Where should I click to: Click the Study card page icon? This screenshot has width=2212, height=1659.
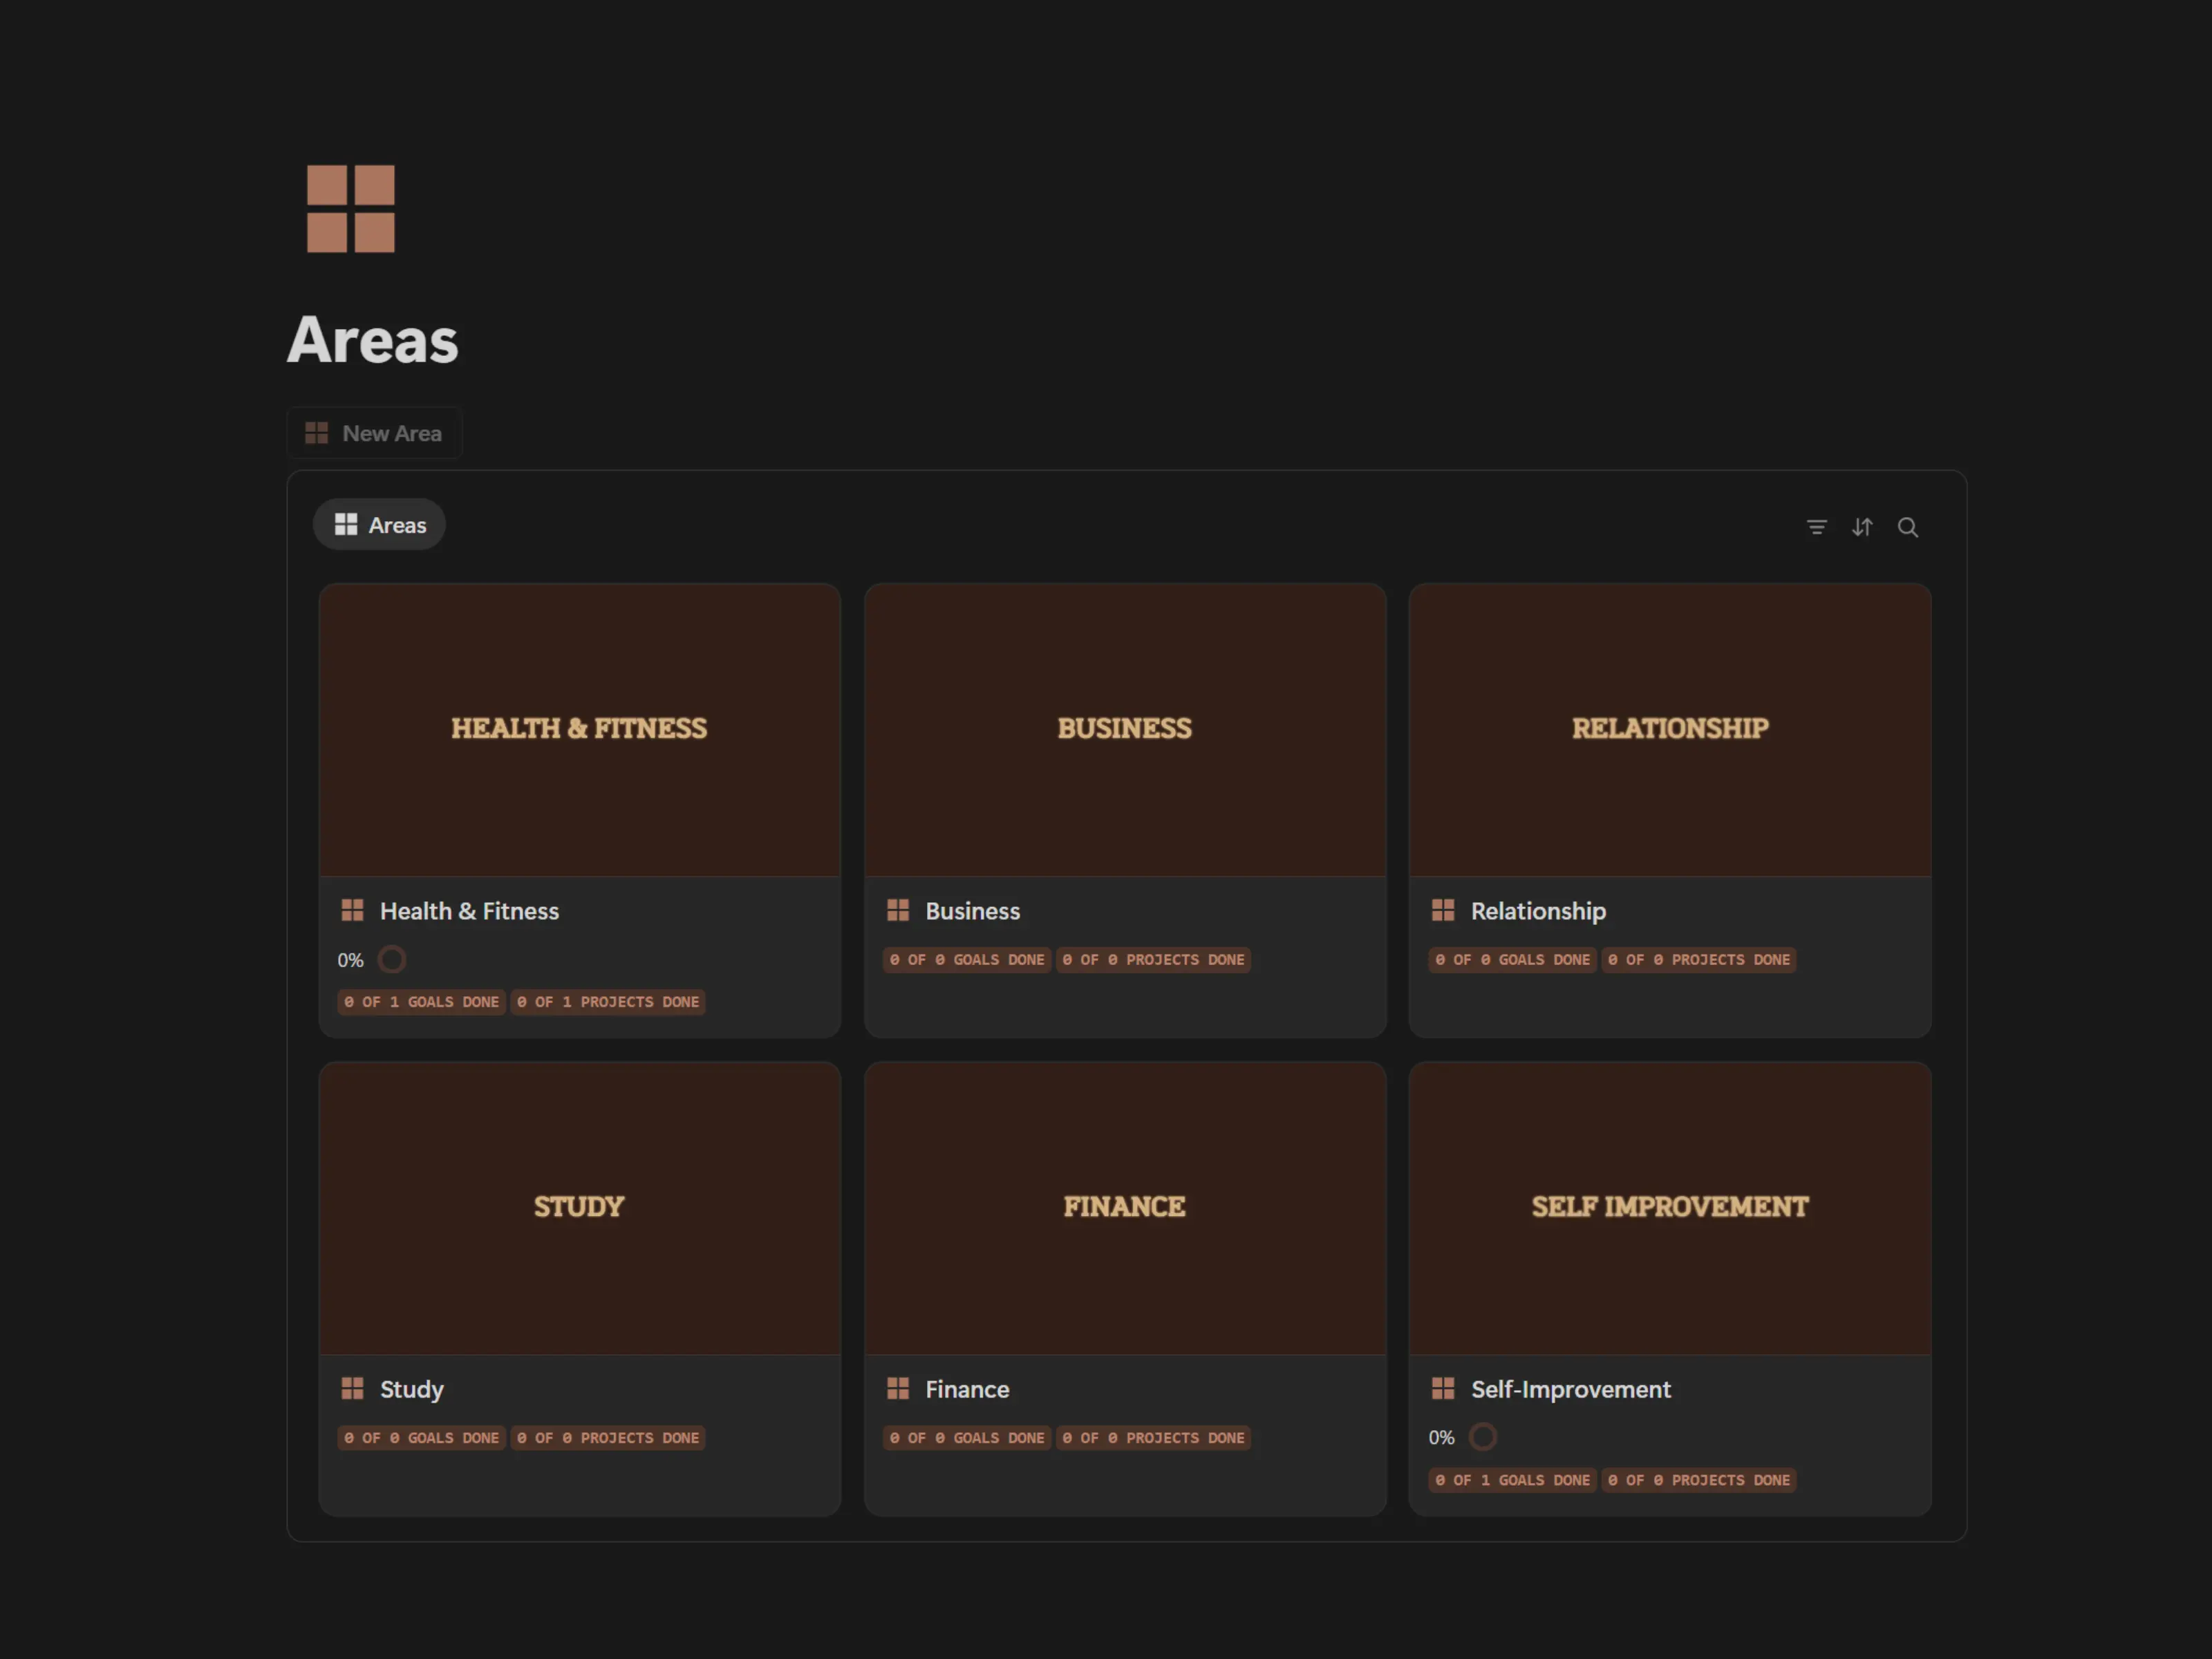pyautogui.click(x=352, y=1388)
